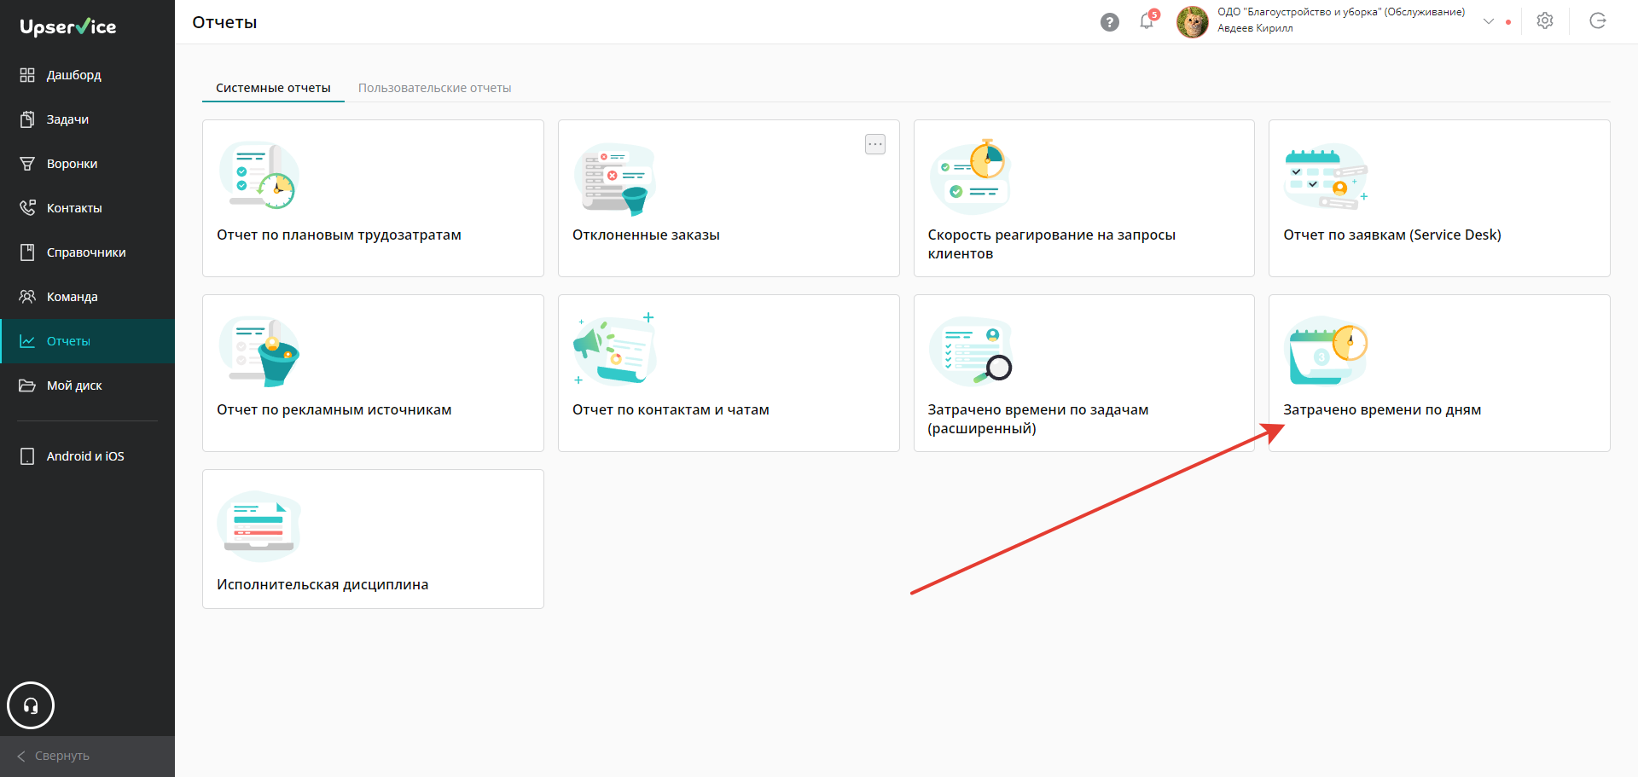
Task: Expand the company account dropdown chevron
Action: tap(1489, 21)
